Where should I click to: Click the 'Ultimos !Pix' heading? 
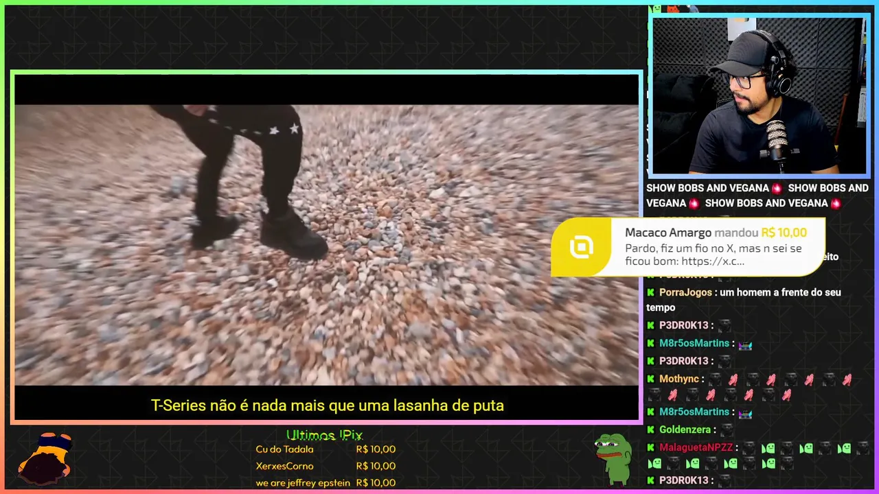coord(324,435)
